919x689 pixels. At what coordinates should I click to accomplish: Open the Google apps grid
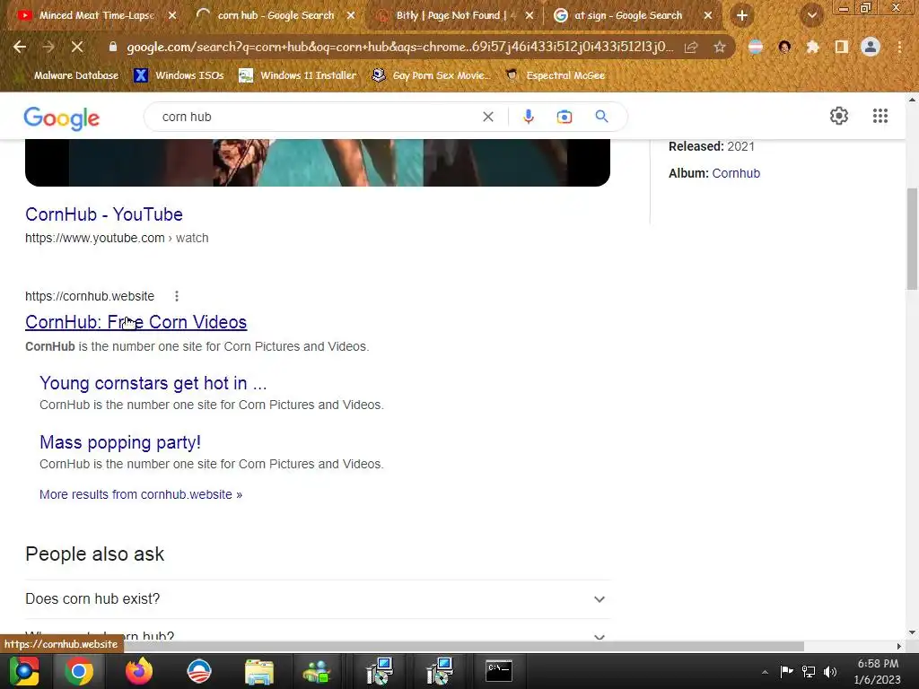pyautogui.click(x=880, y=116)
